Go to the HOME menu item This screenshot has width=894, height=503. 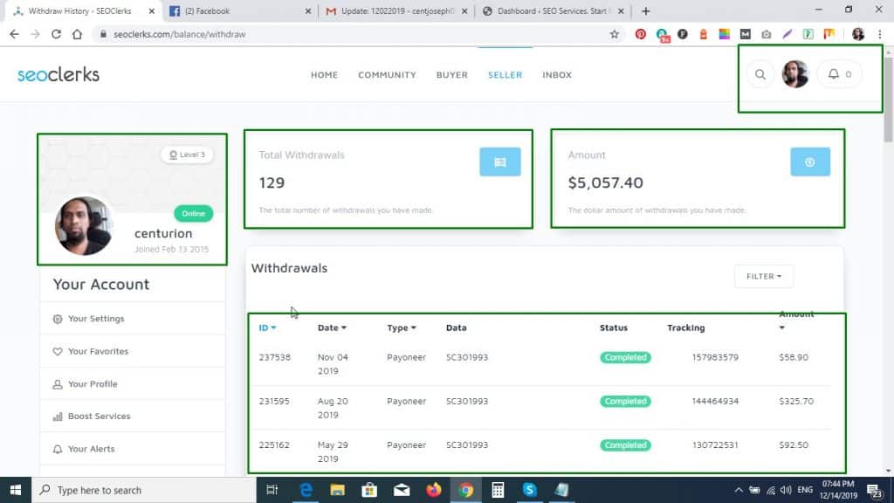[325, 75]
